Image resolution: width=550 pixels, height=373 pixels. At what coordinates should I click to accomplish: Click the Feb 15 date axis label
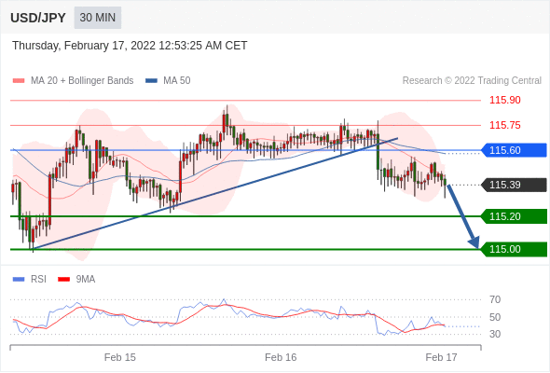120,357
